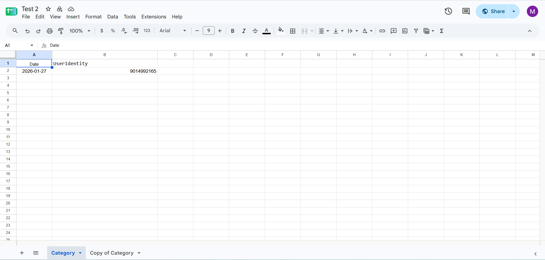Click the font size field
The width and height of the screenshot is (545, 260).
click(209, 31)
